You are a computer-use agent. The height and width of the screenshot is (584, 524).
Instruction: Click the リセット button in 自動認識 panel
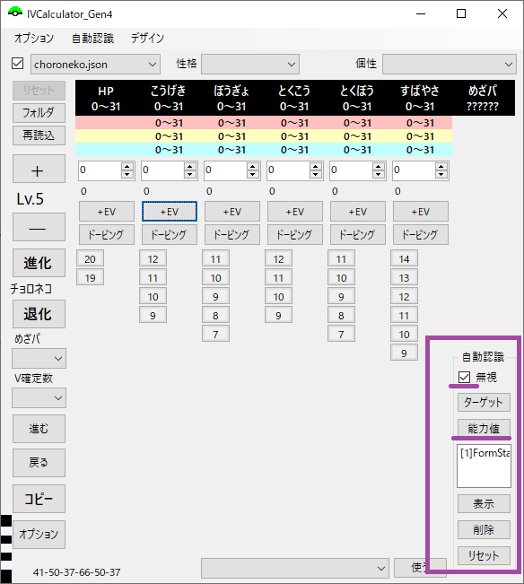(x=484, y=555)
